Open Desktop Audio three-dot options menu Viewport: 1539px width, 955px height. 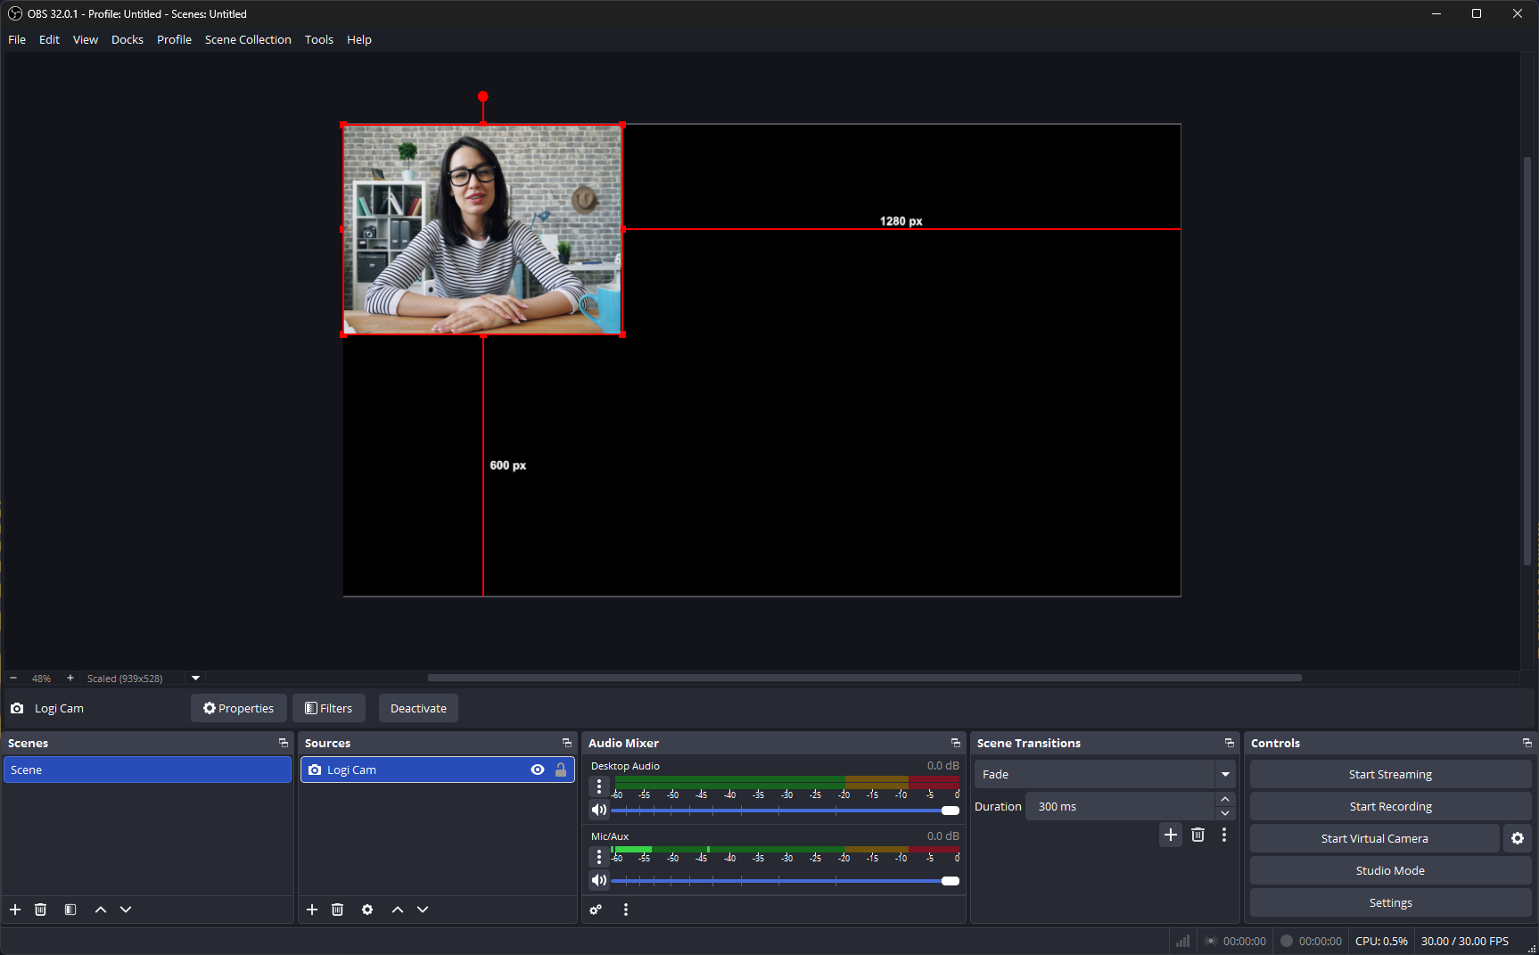click(x=599, y=786)
